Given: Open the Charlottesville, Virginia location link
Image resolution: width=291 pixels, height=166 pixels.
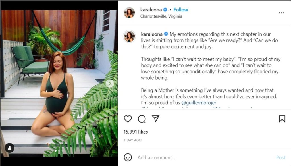Looking at the screenshot, I should 161,16.
